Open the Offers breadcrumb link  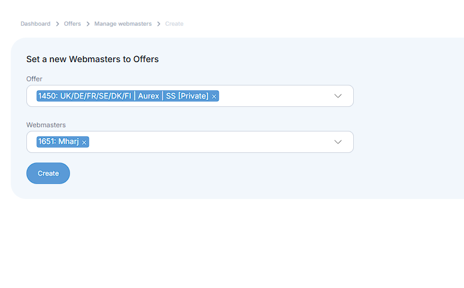(x=72, y=24)
